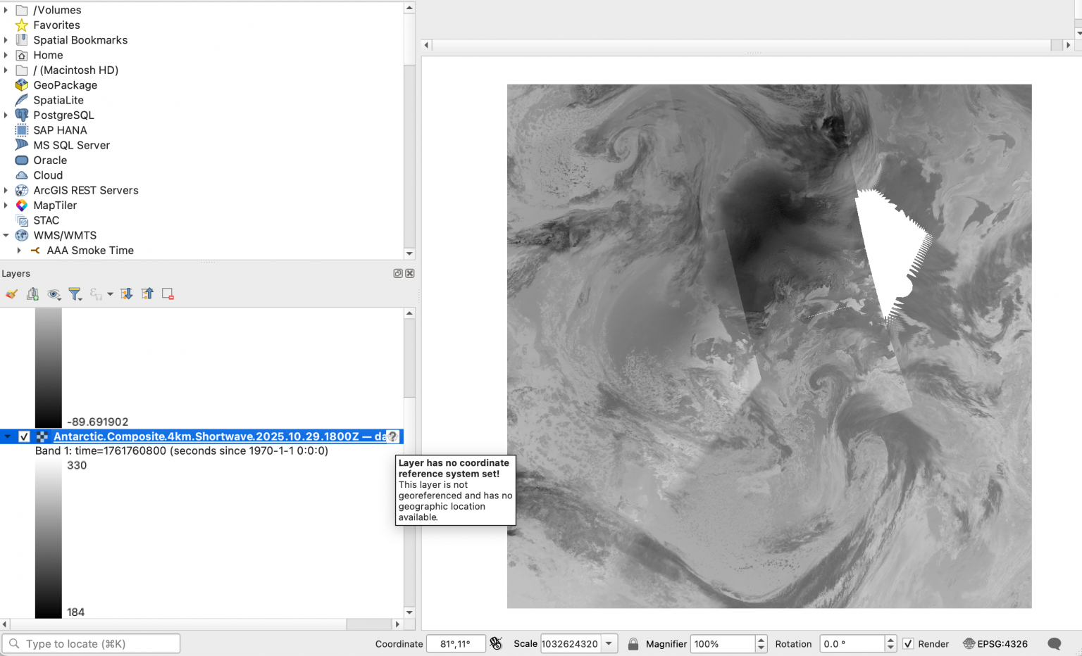Open Manage Map Themes eye icon
Screen dimensions: 1082x656
click(x=54, y=294)
